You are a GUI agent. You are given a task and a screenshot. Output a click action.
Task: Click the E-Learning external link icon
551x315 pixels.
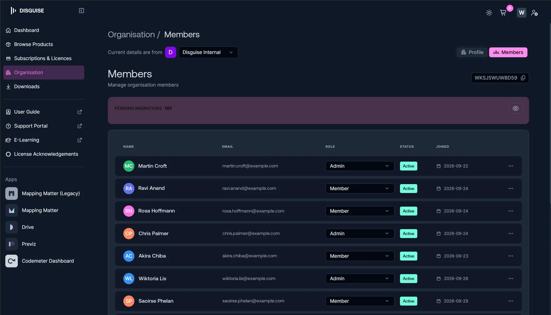pos(80,140)
